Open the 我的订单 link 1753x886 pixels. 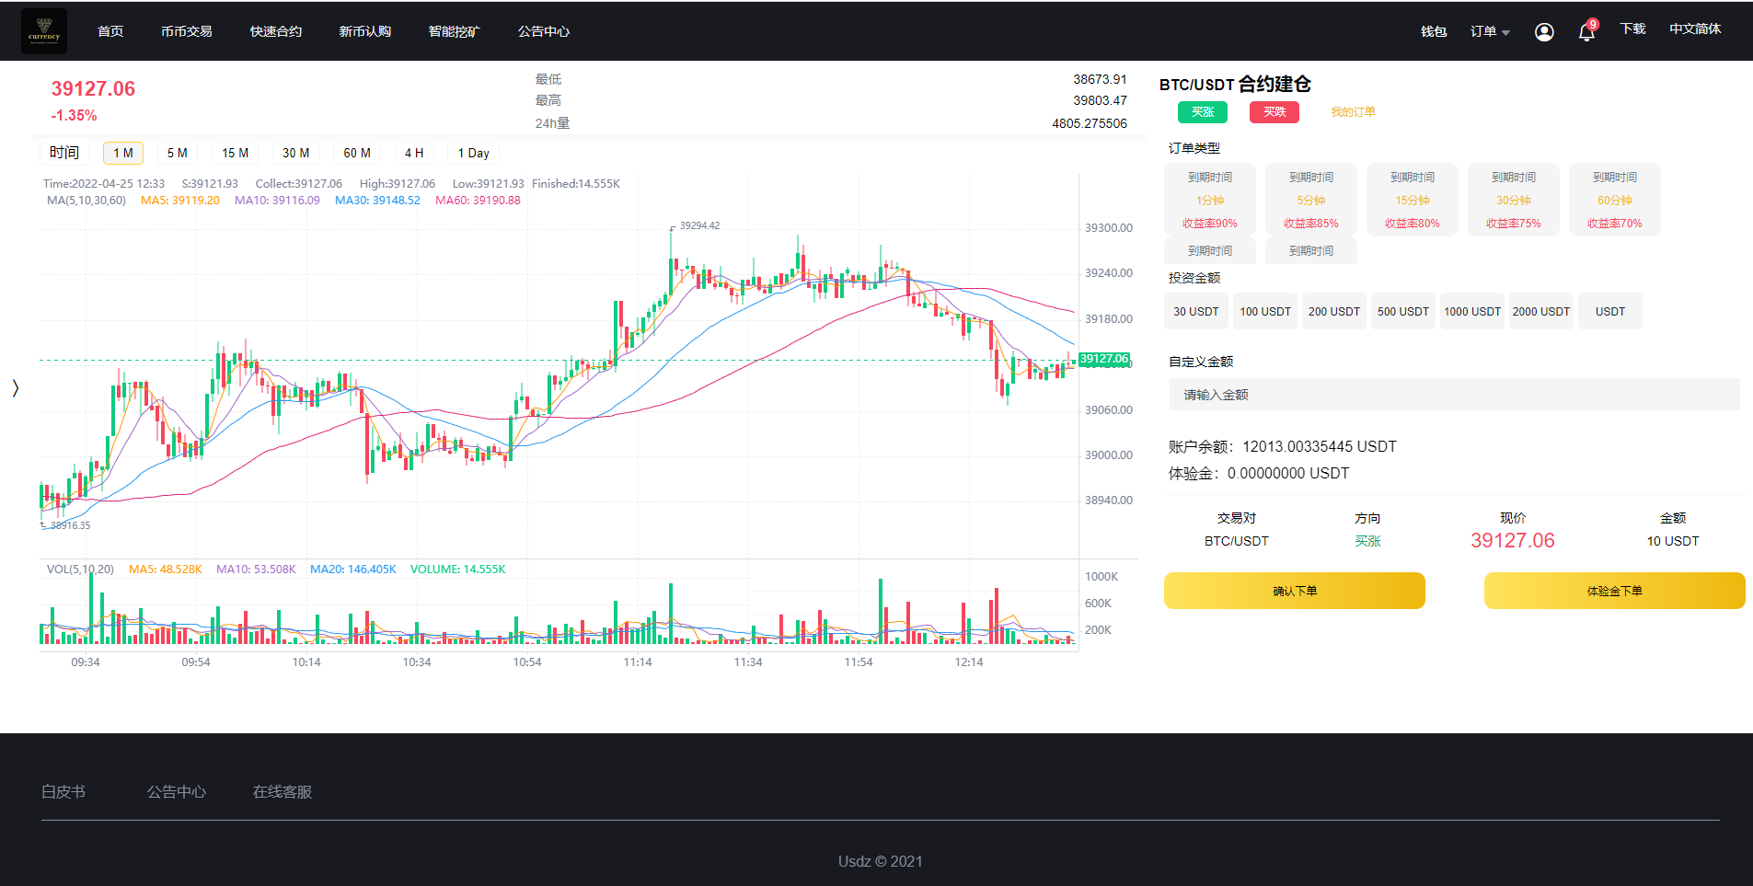(1352, 112)
